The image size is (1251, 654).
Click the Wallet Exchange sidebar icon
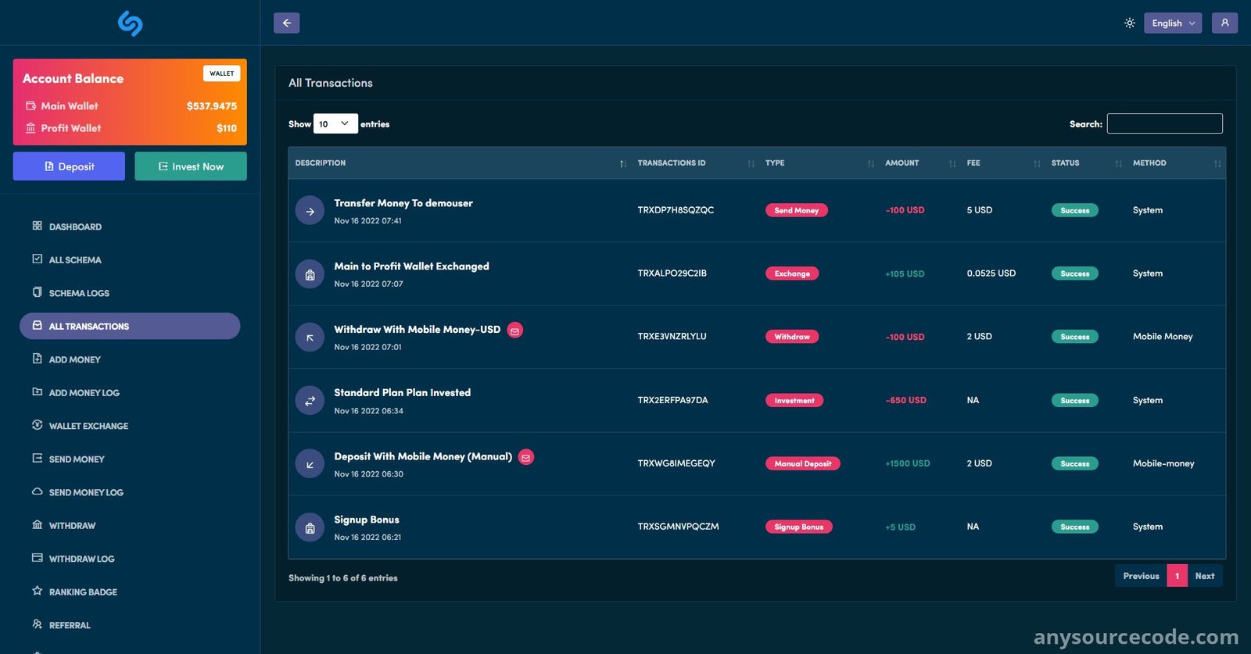pos(37,425)
